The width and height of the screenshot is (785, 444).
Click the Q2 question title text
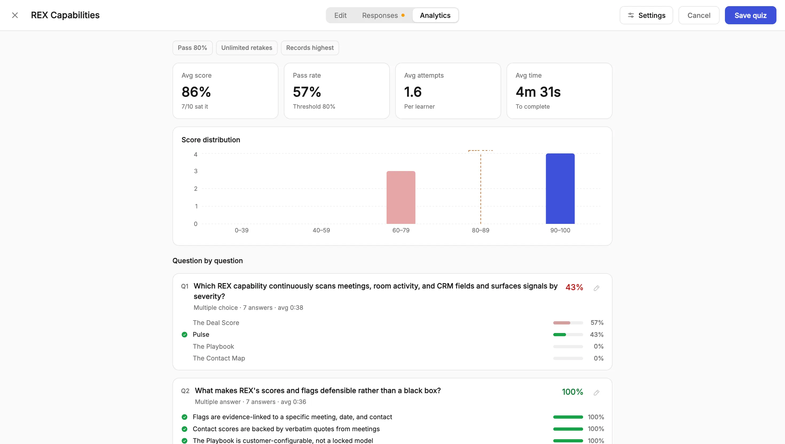[317, 391]
